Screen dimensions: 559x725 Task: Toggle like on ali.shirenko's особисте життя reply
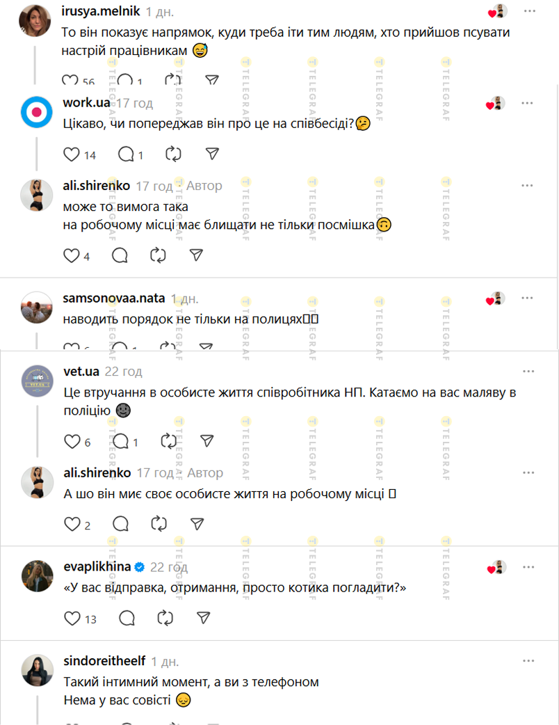(x=72, y=524)
